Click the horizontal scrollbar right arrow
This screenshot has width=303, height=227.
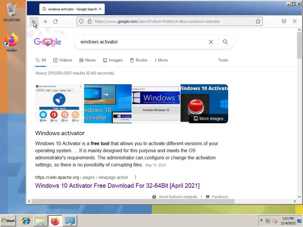coord(295,201)
